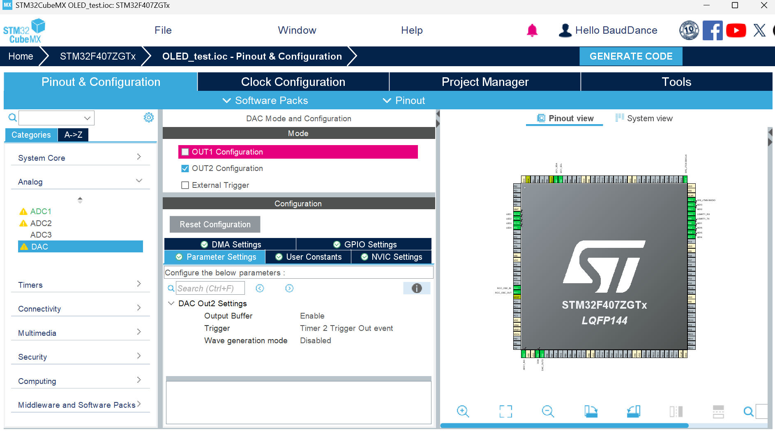This screenshot has width=775, height=432.
Task: Click the zoom in magnifier icon
Action: (x=463, y=411)
